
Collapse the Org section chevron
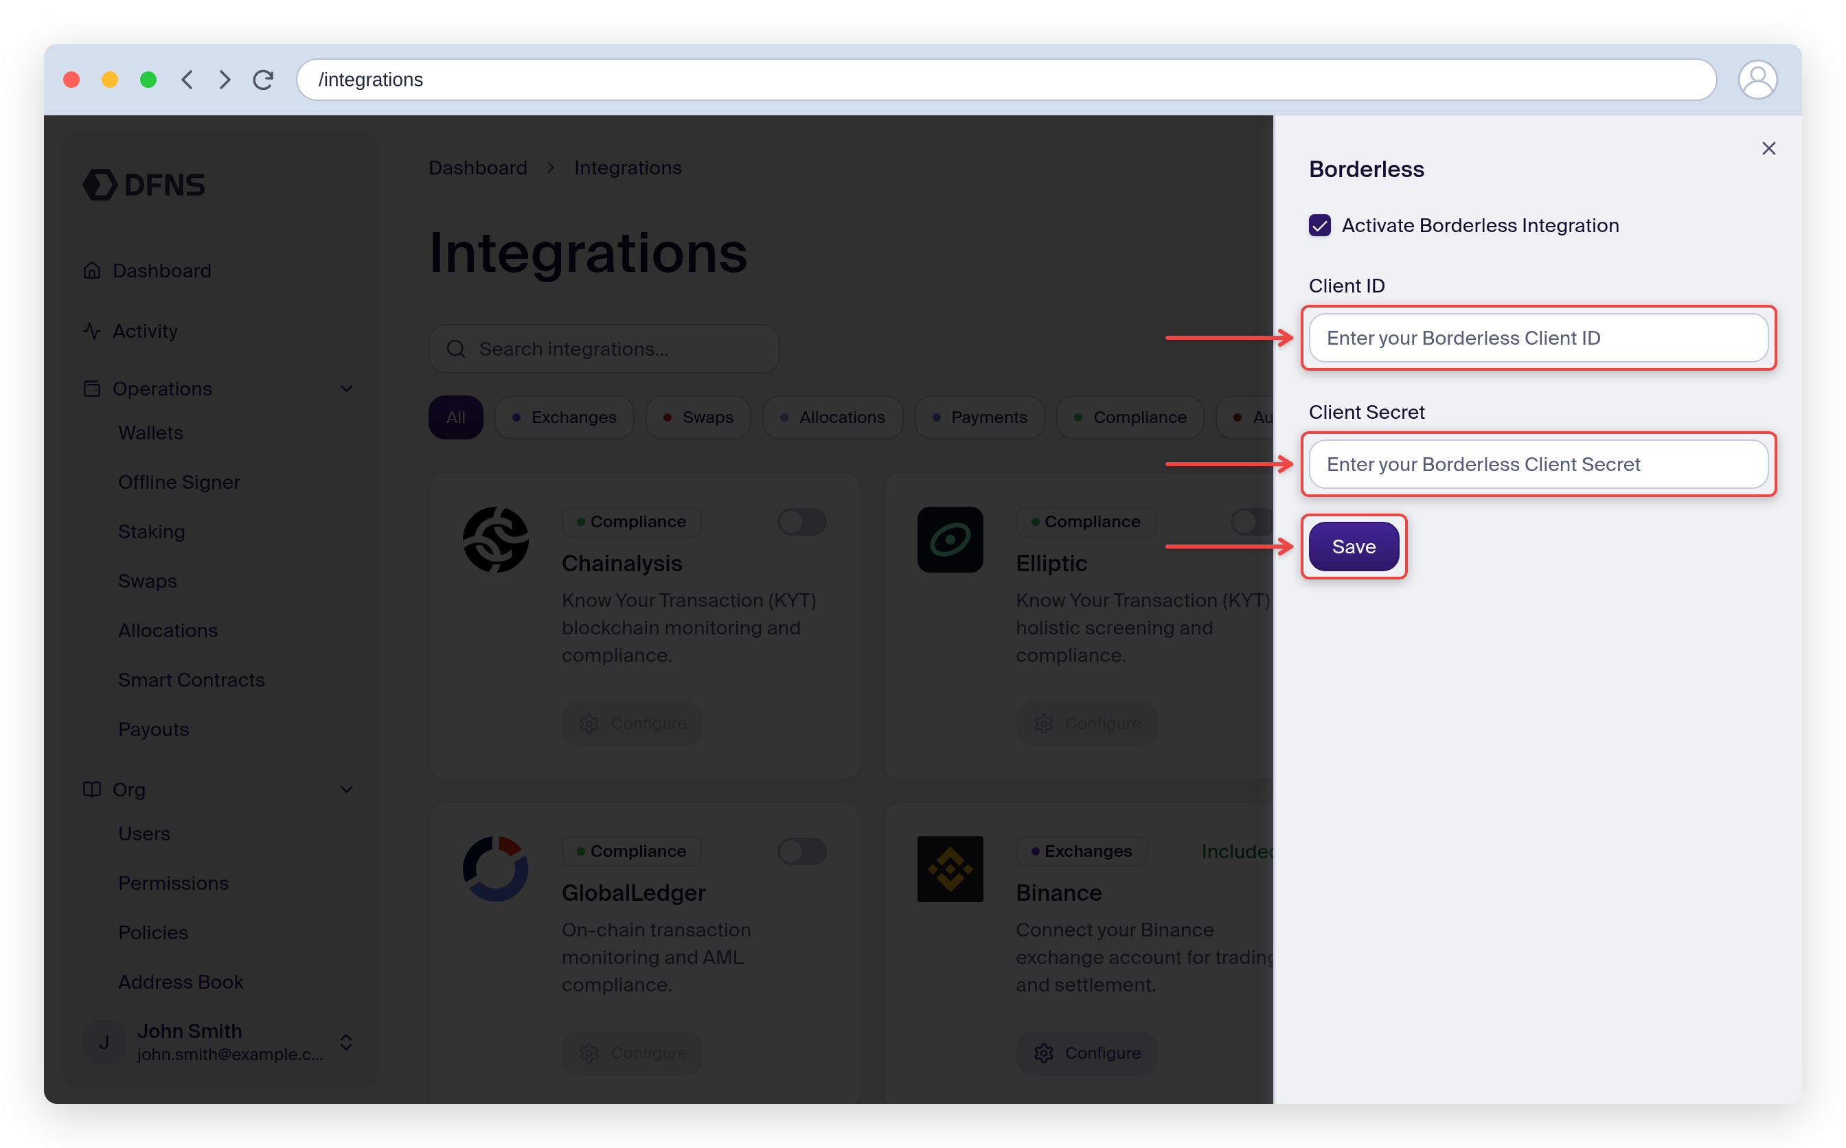(x=346, y=790)
